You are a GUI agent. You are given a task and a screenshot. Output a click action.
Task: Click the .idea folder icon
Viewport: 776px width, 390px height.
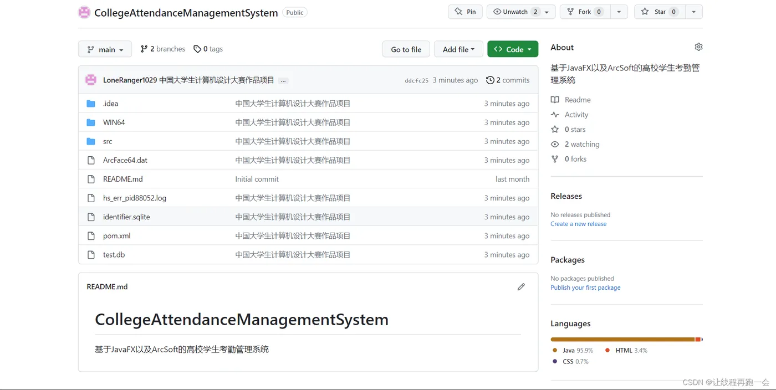91,104
